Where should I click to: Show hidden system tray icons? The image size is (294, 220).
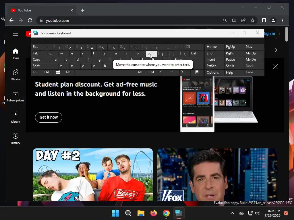[232, 213]
